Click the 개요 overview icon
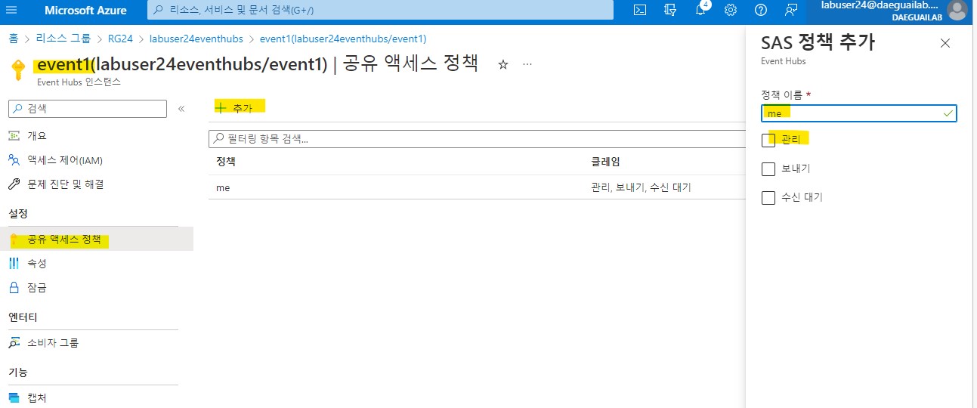977x408 pixels. point(14,136)
